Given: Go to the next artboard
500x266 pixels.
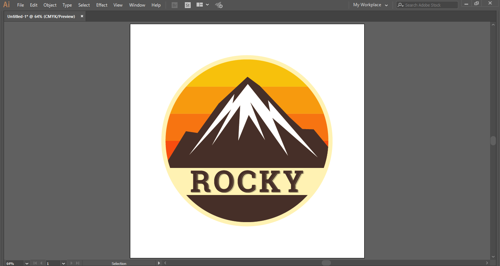Looking at the screenshot, I should coord(71,263).
